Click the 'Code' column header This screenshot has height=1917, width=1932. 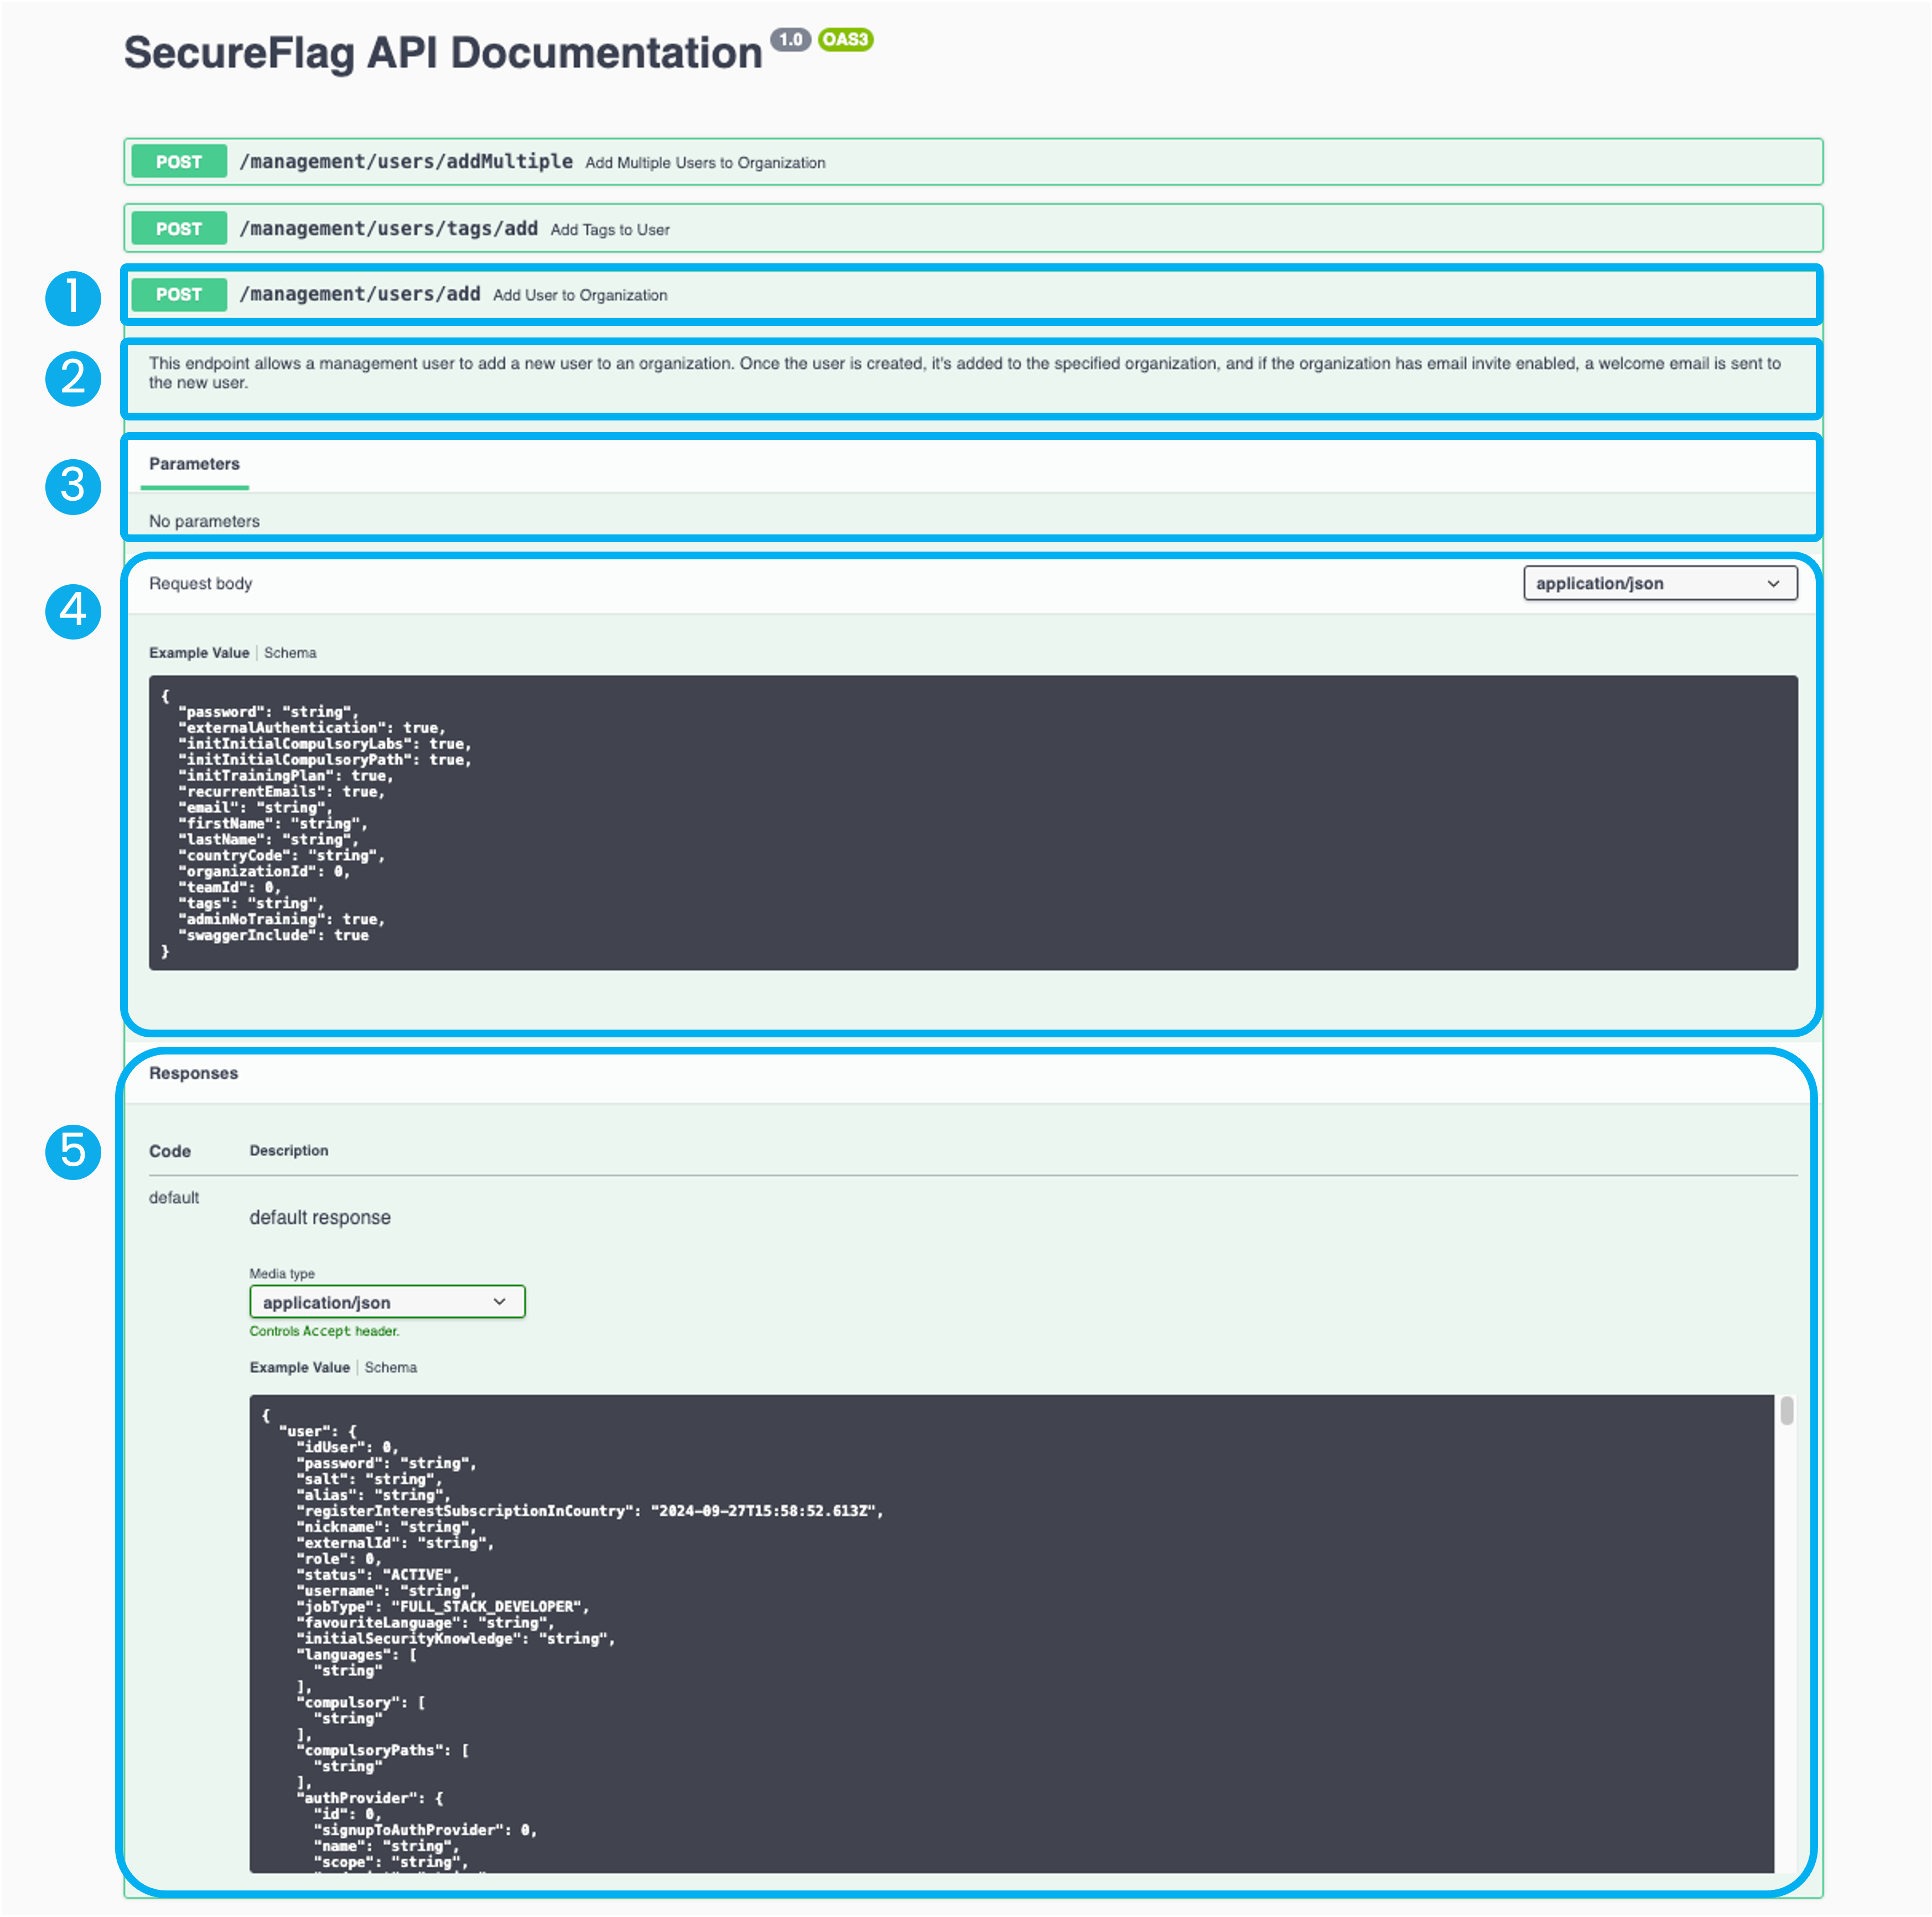(170, 1151)
